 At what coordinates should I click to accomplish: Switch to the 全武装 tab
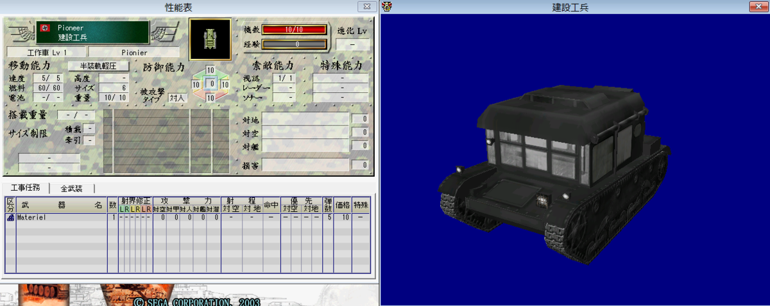[x=71, y=188]
